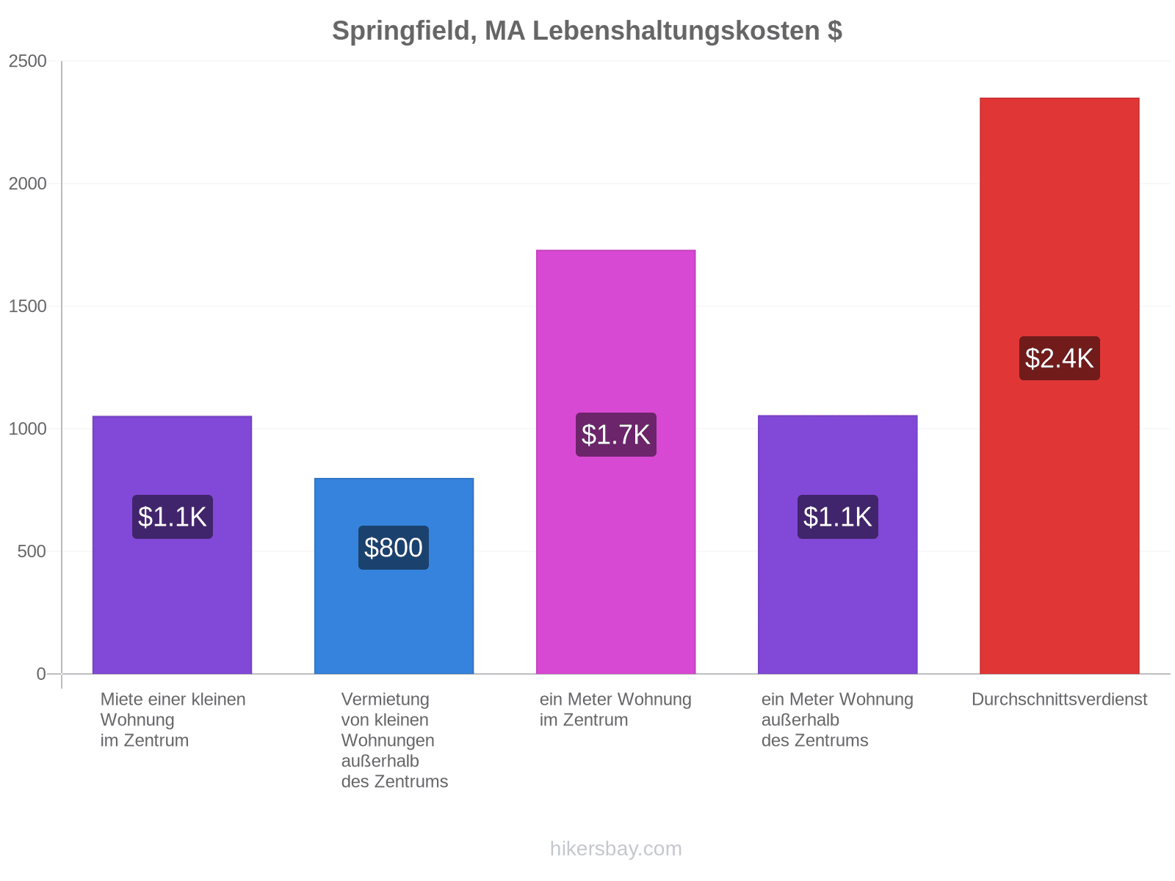Click the ein Meter Wohnung außerhalb label
The height and width of the screenshot is (881, 1175).
[x=837, y=719]
